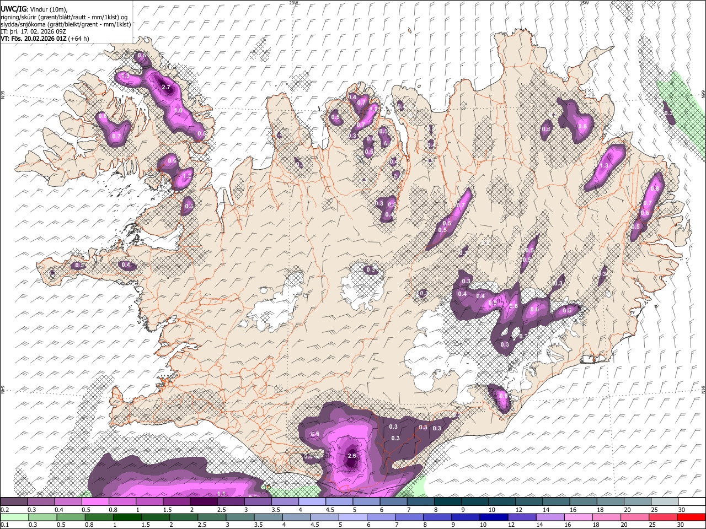Click the '1.0' value below the 2.7 maximum
Image resolution: width=706 pixels, height=529 pixels.
coord(178,110)
